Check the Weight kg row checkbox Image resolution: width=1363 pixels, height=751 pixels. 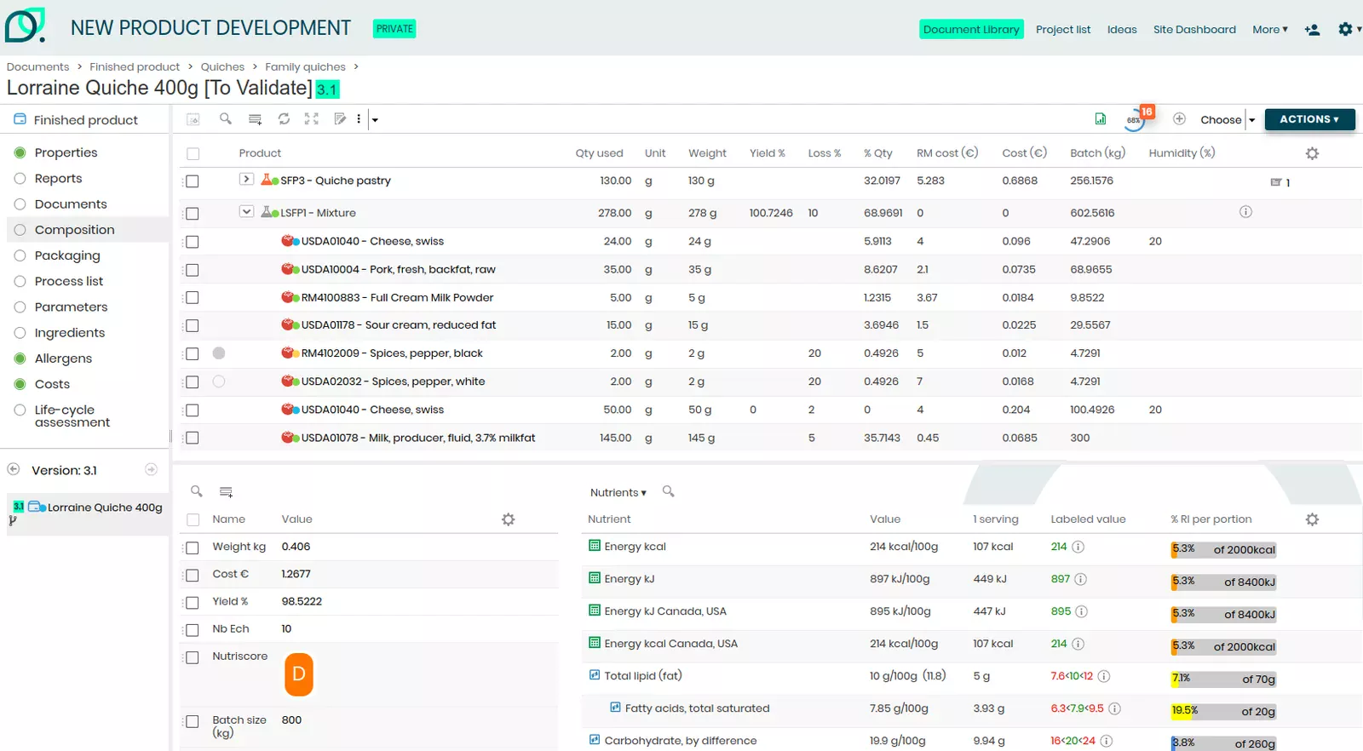click(193, 547)
